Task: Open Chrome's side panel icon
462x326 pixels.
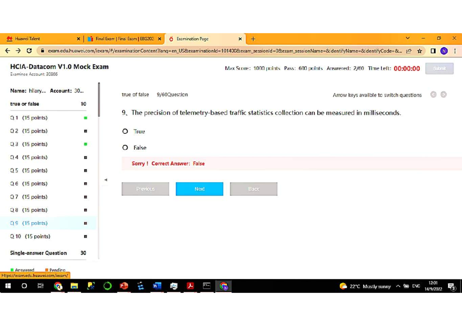Action: click(433, 51)
